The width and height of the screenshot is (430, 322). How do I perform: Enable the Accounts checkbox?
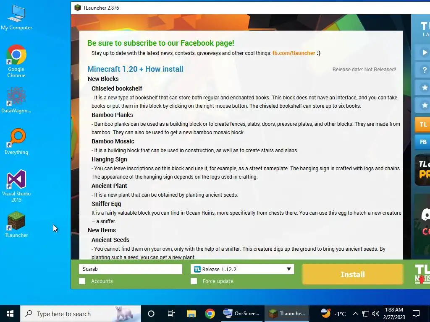(82, 281)
